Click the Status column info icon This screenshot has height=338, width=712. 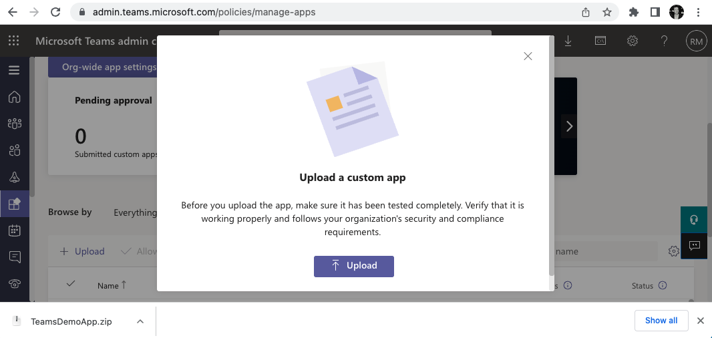(663, 286)
